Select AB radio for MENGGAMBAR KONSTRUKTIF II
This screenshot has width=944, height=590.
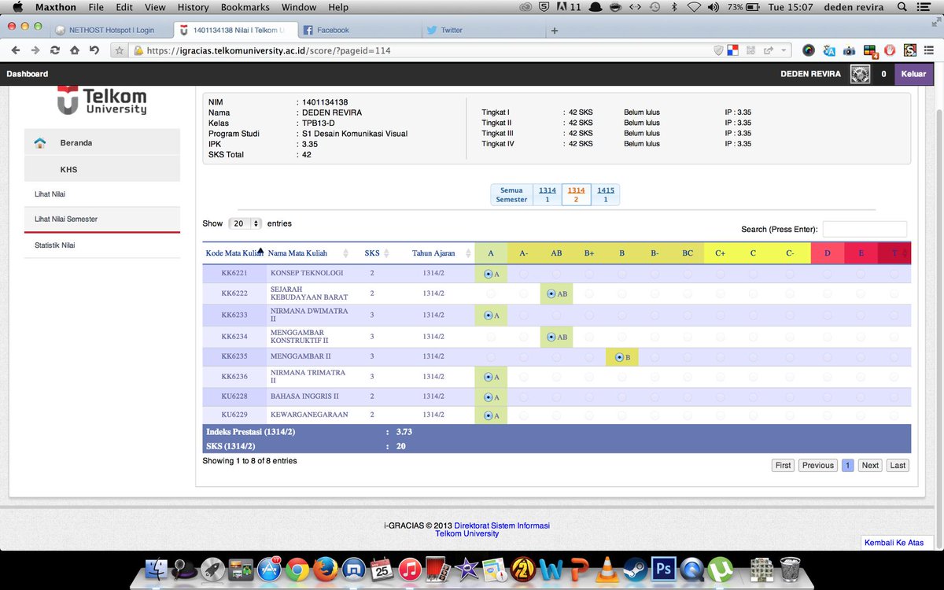click(x=553, y=337)
